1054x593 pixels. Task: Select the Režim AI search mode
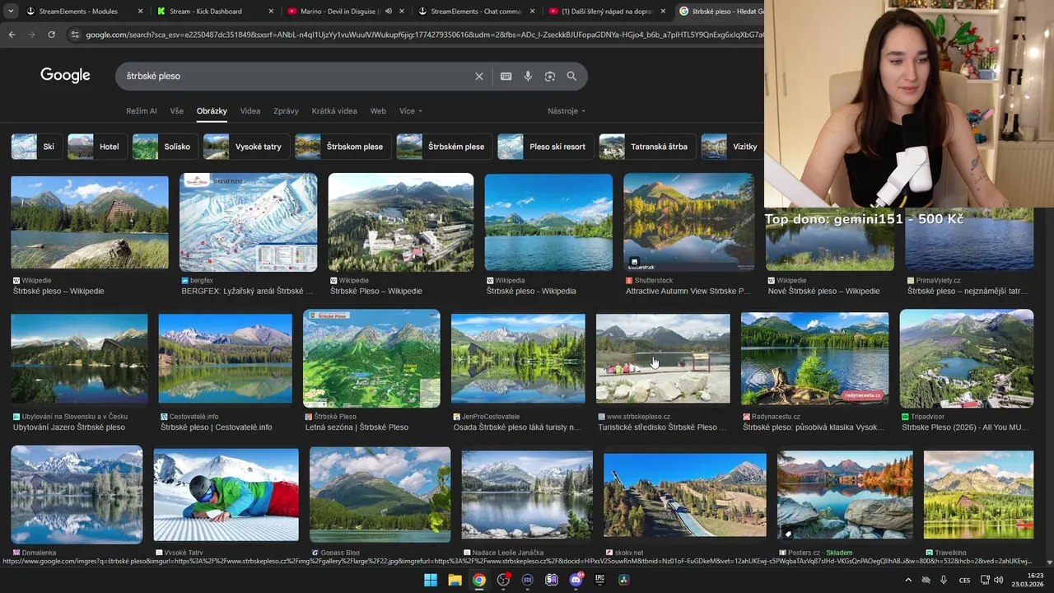[x=142, y=111]
